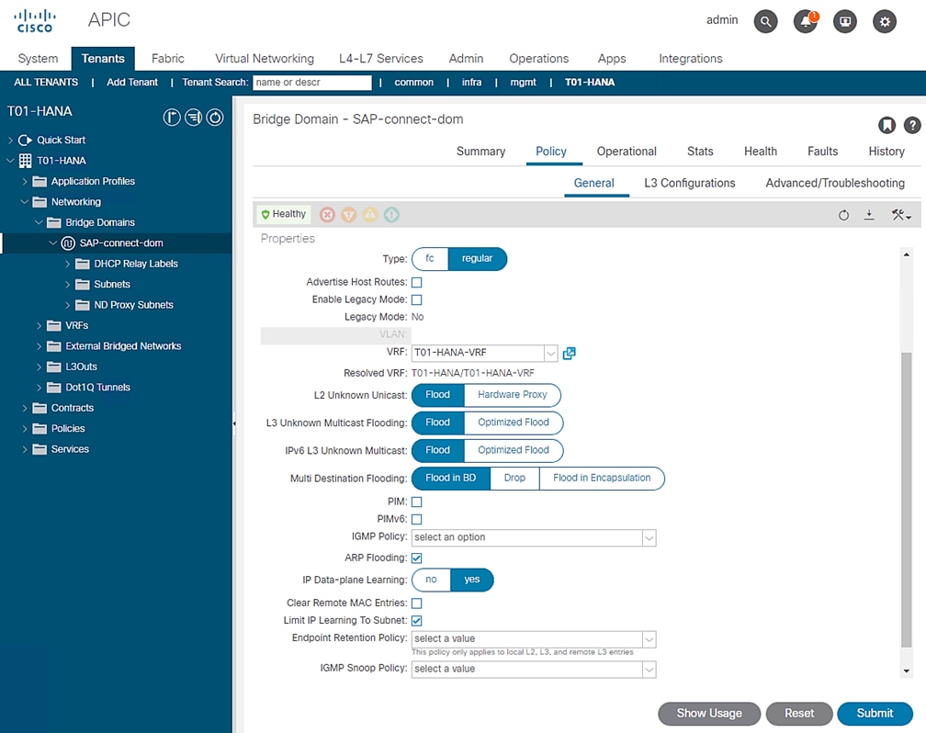Set bridge domain Type to fc
This screenshot has width=926, height=733.
pyautogui.click(x=430, y=259)
